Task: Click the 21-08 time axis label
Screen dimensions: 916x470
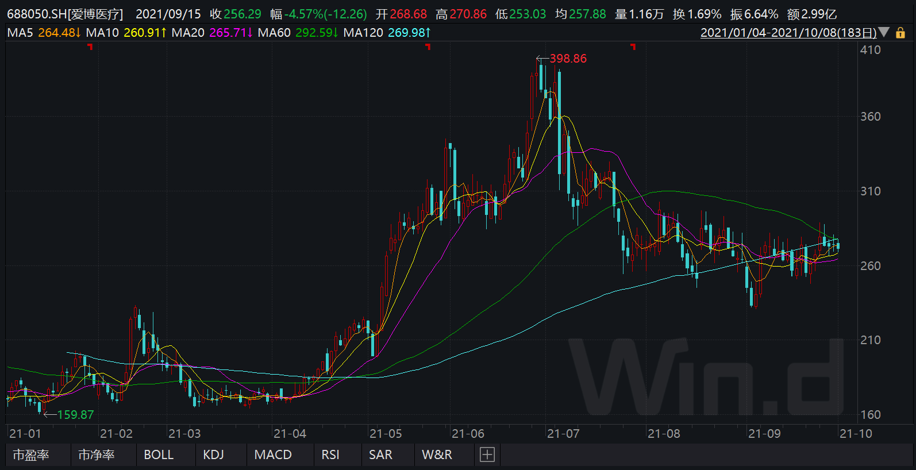Action: 664,434
